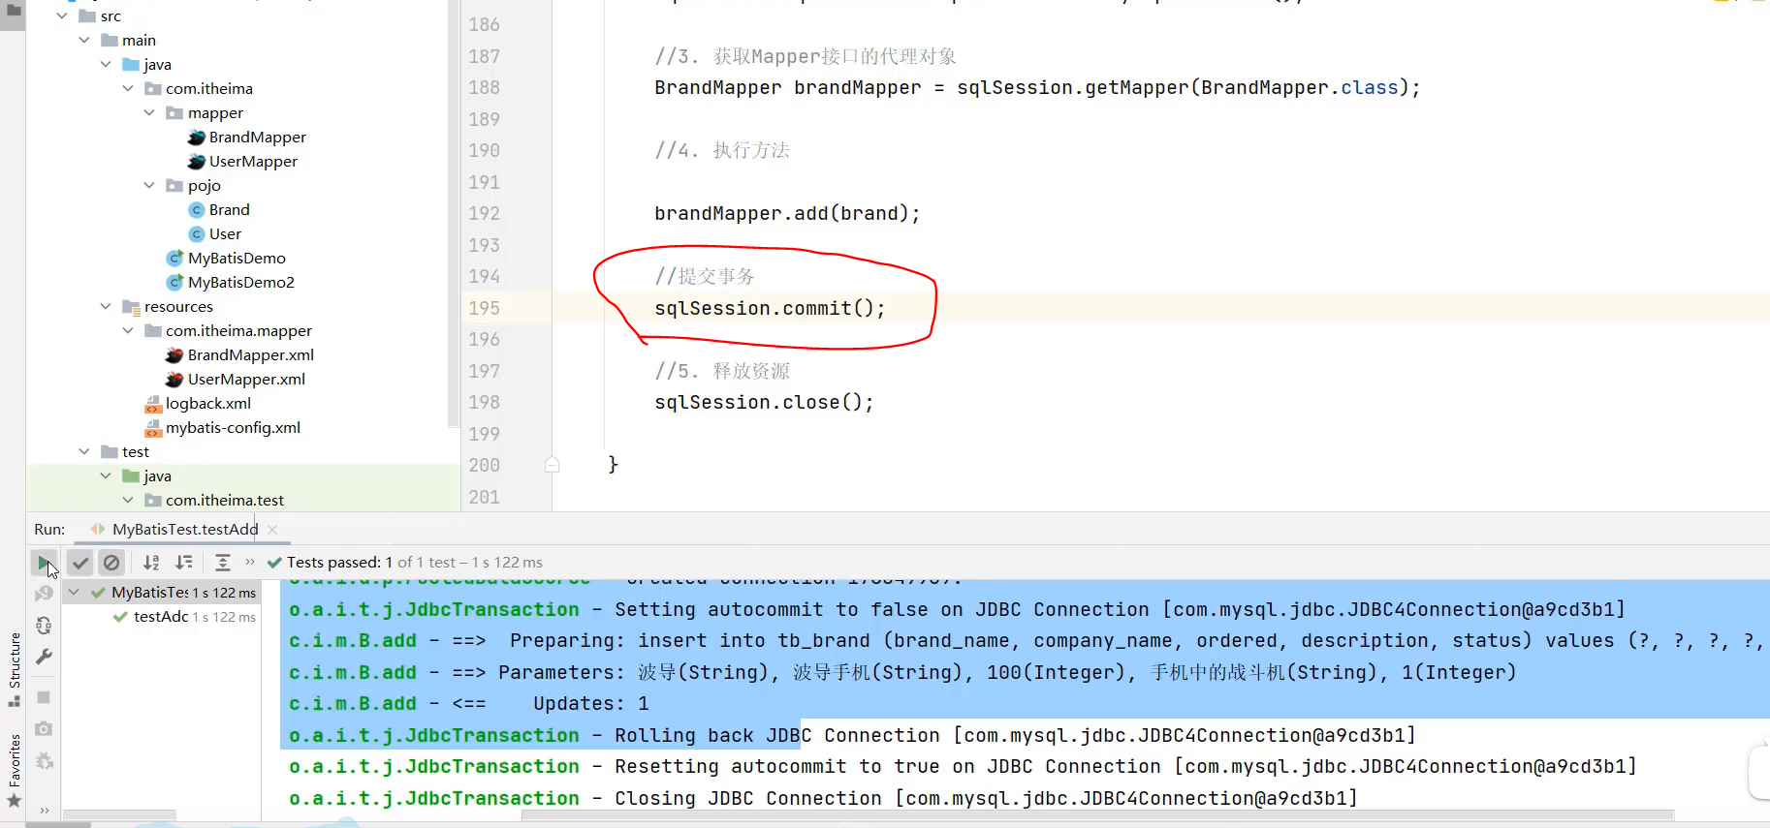Open the Structure tool window tab
The width and height of the screenshot is (1770, 828).
pyautogui.click(x=14, y=668)
